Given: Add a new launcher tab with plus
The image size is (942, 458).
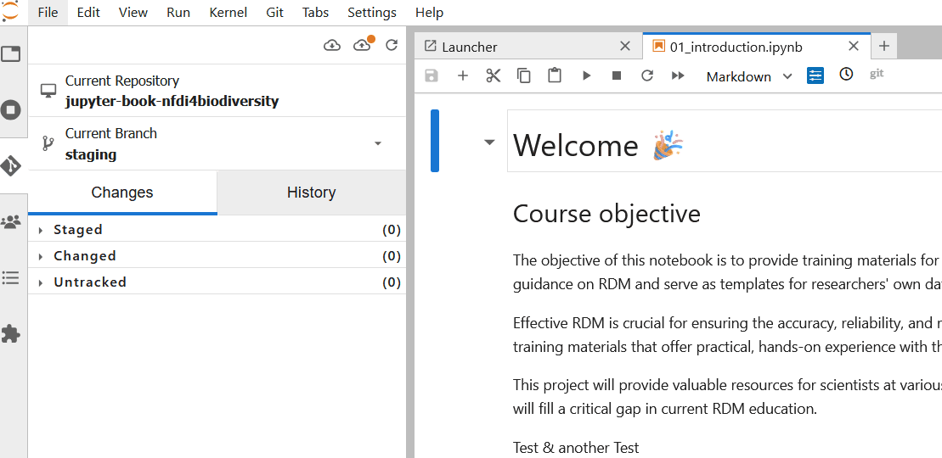Looking at the screenshot, I should coord(884,46).
